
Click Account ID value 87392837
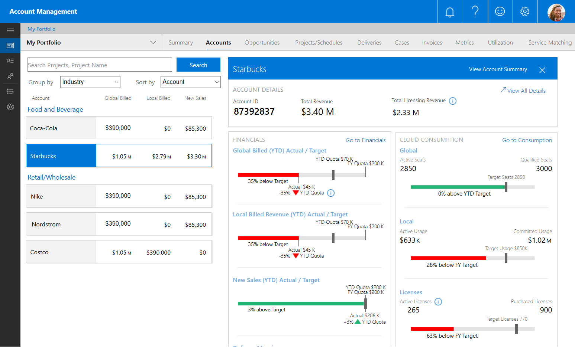(x=254, y=112)
